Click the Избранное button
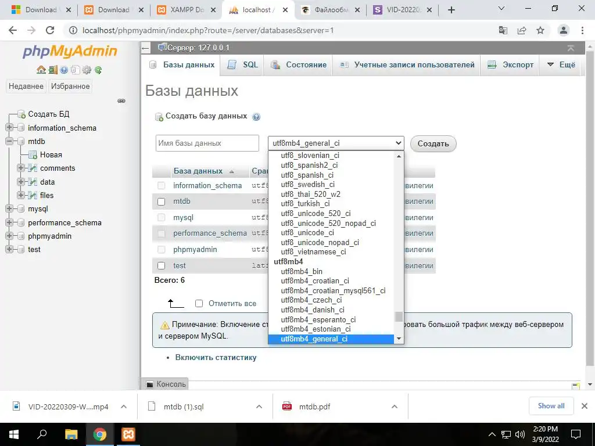This screenshot has width=595, height=446. pos(70,87)
